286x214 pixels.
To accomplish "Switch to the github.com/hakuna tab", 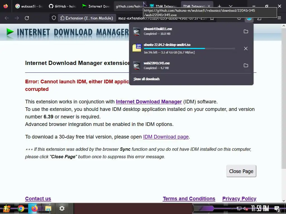I will click(x=130, y=6).
